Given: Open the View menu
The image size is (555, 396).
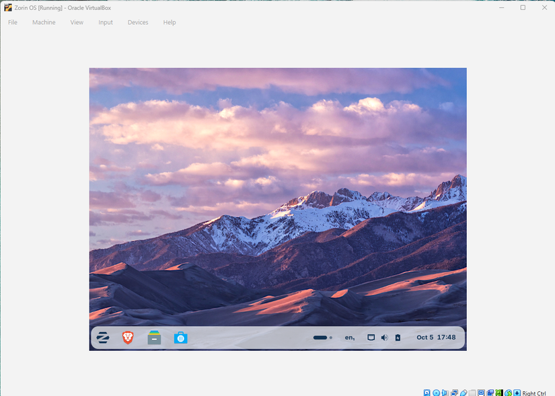Looking at the screenshot, I should (x=77, y=22).
